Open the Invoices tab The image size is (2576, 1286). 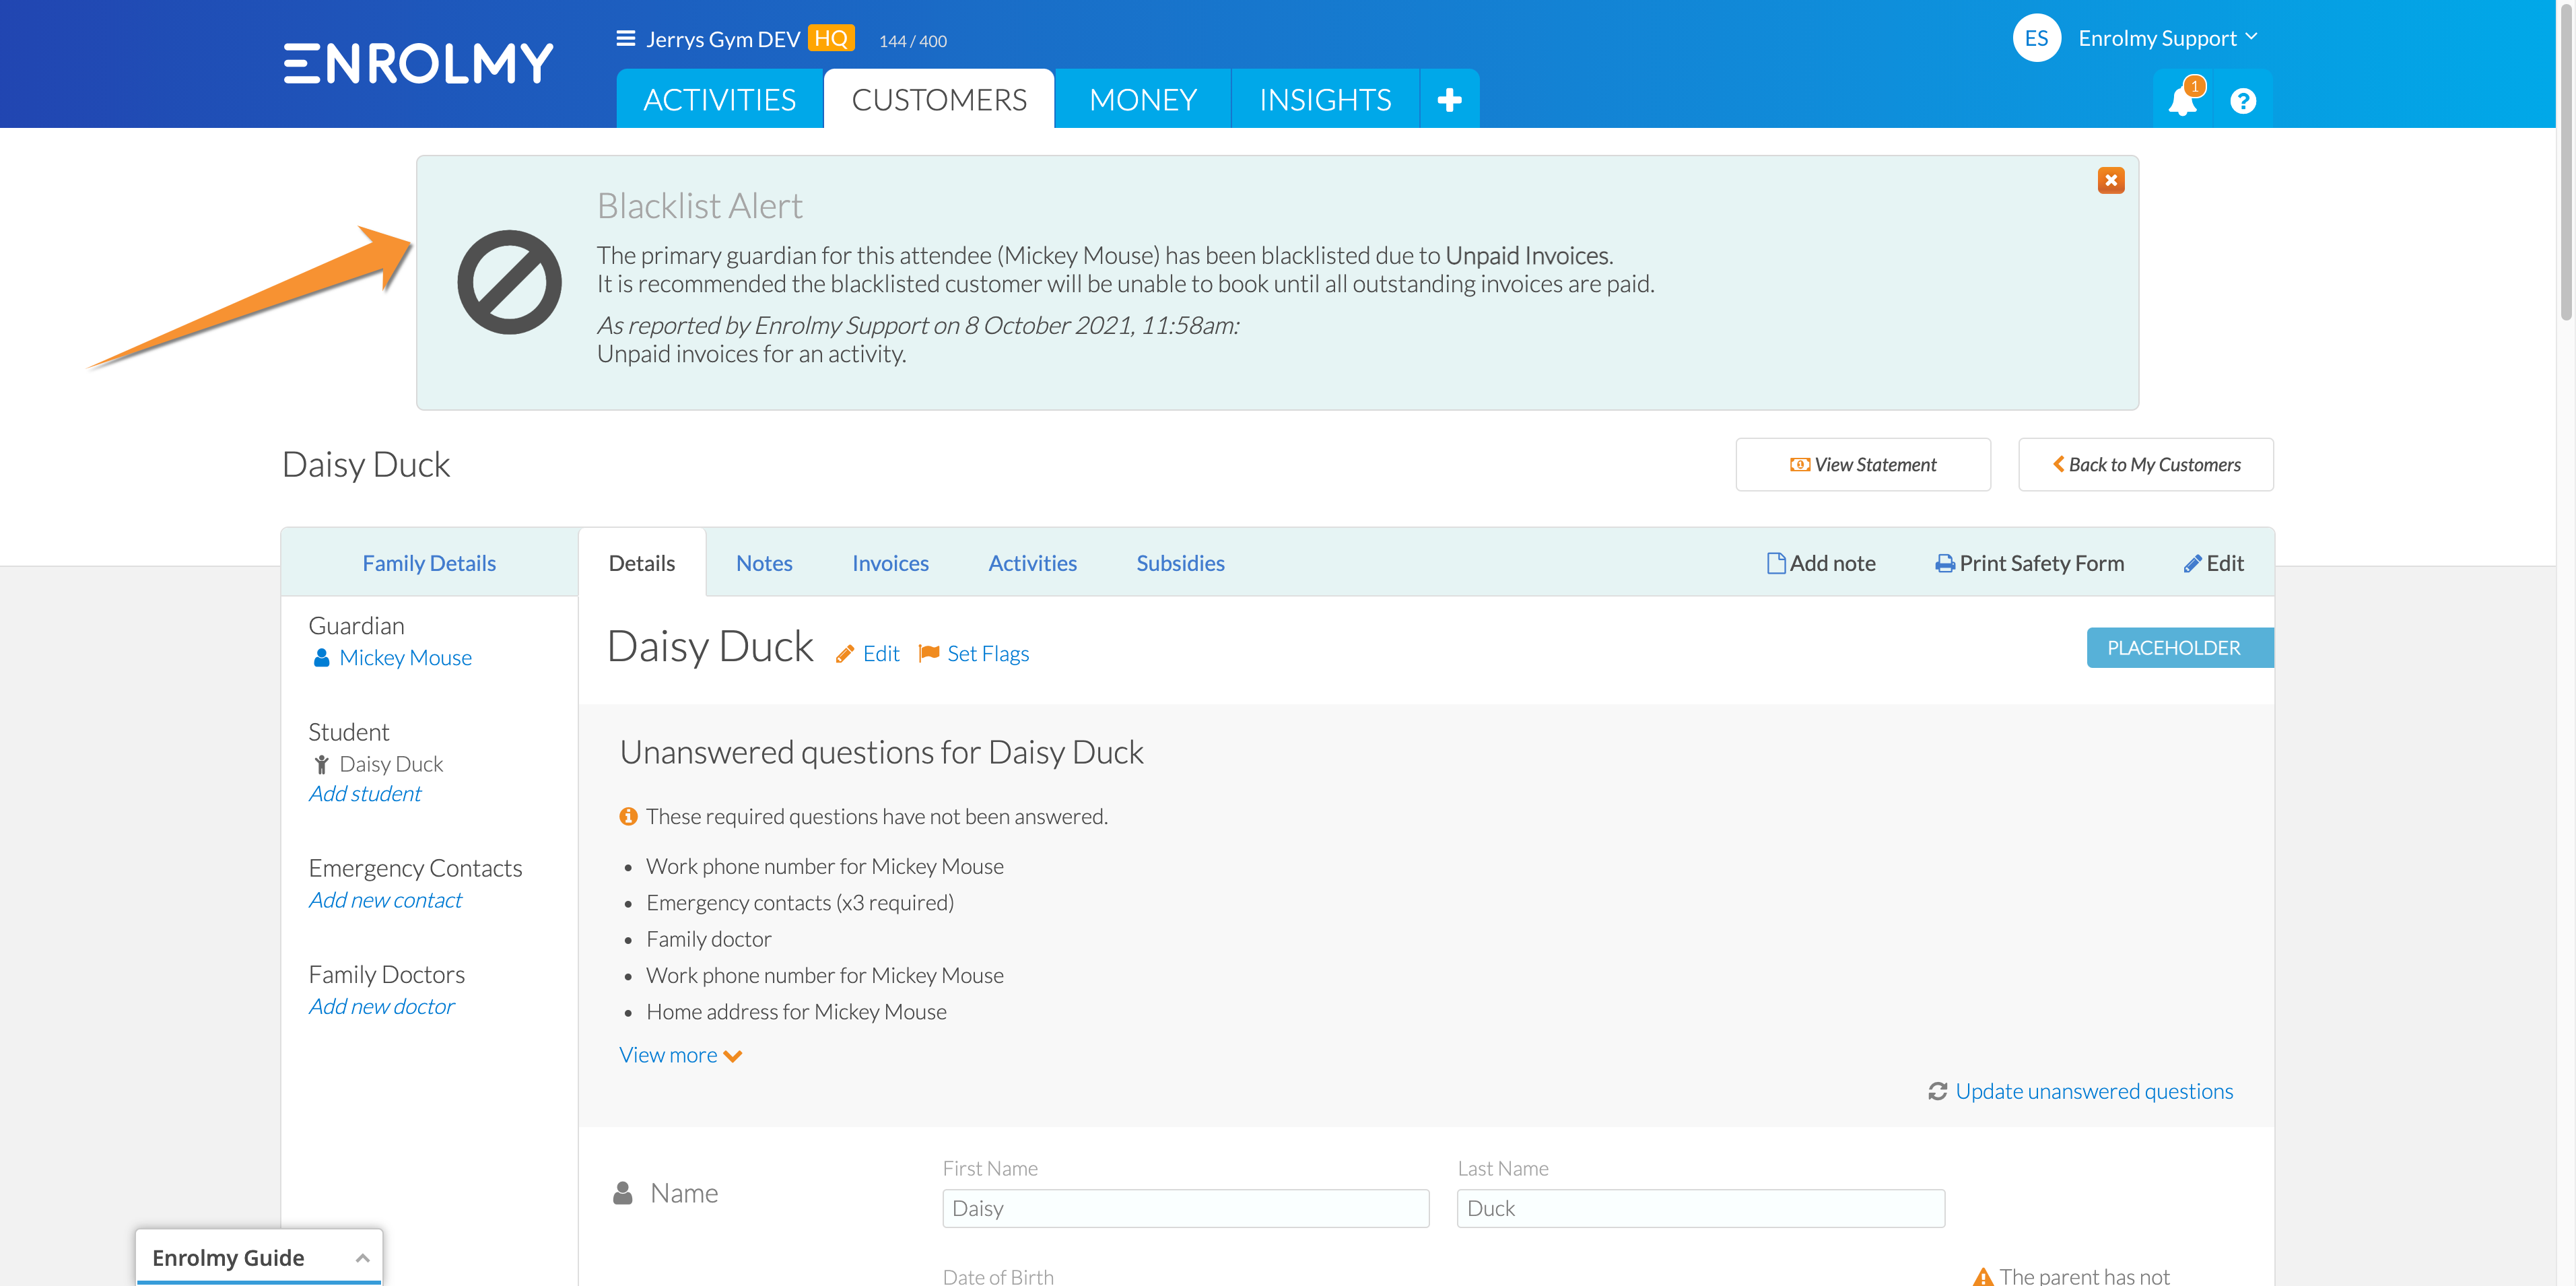click(890, 563)
